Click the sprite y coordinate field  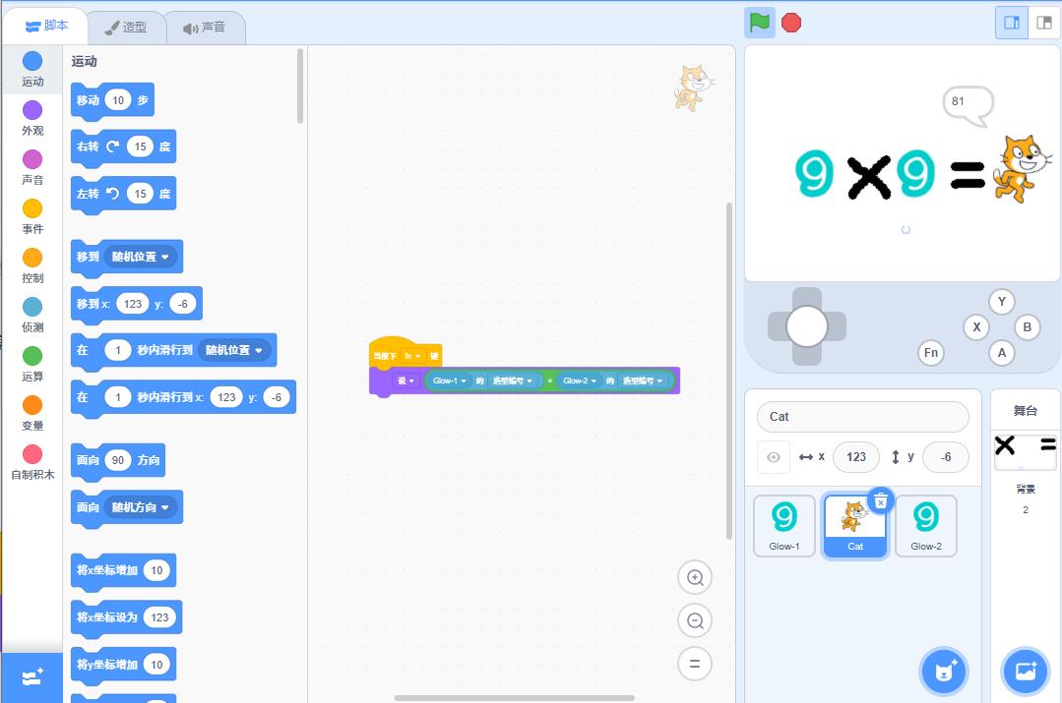pos(946,457)
